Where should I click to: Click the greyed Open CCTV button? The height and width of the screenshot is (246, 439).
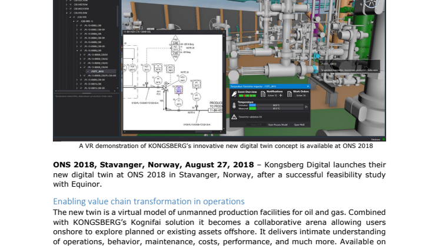tap(256, 125)
